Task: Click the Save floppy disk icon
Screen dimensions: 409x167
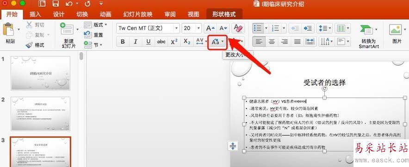Action: tap(56, 4)
